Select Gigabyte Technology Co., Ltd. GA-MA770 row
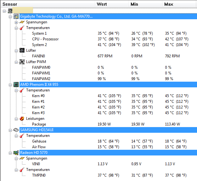 pyautogui.click(x=108, y=16)
